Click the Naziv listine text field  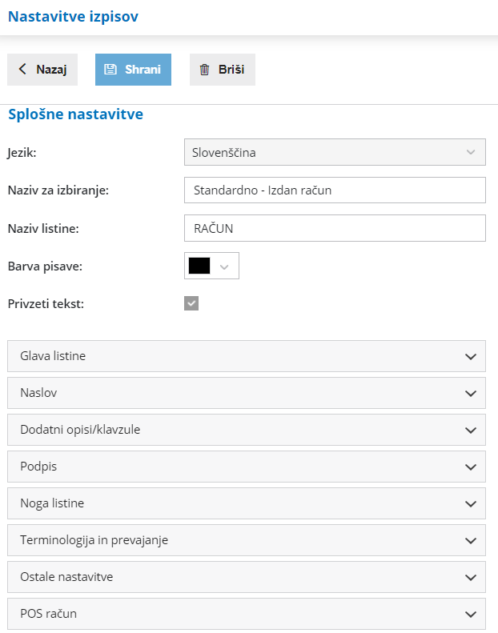(x=335, y=228)
